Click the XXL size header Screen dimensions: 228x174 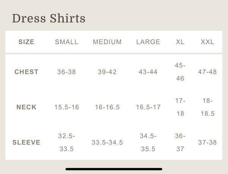[207, 42]
